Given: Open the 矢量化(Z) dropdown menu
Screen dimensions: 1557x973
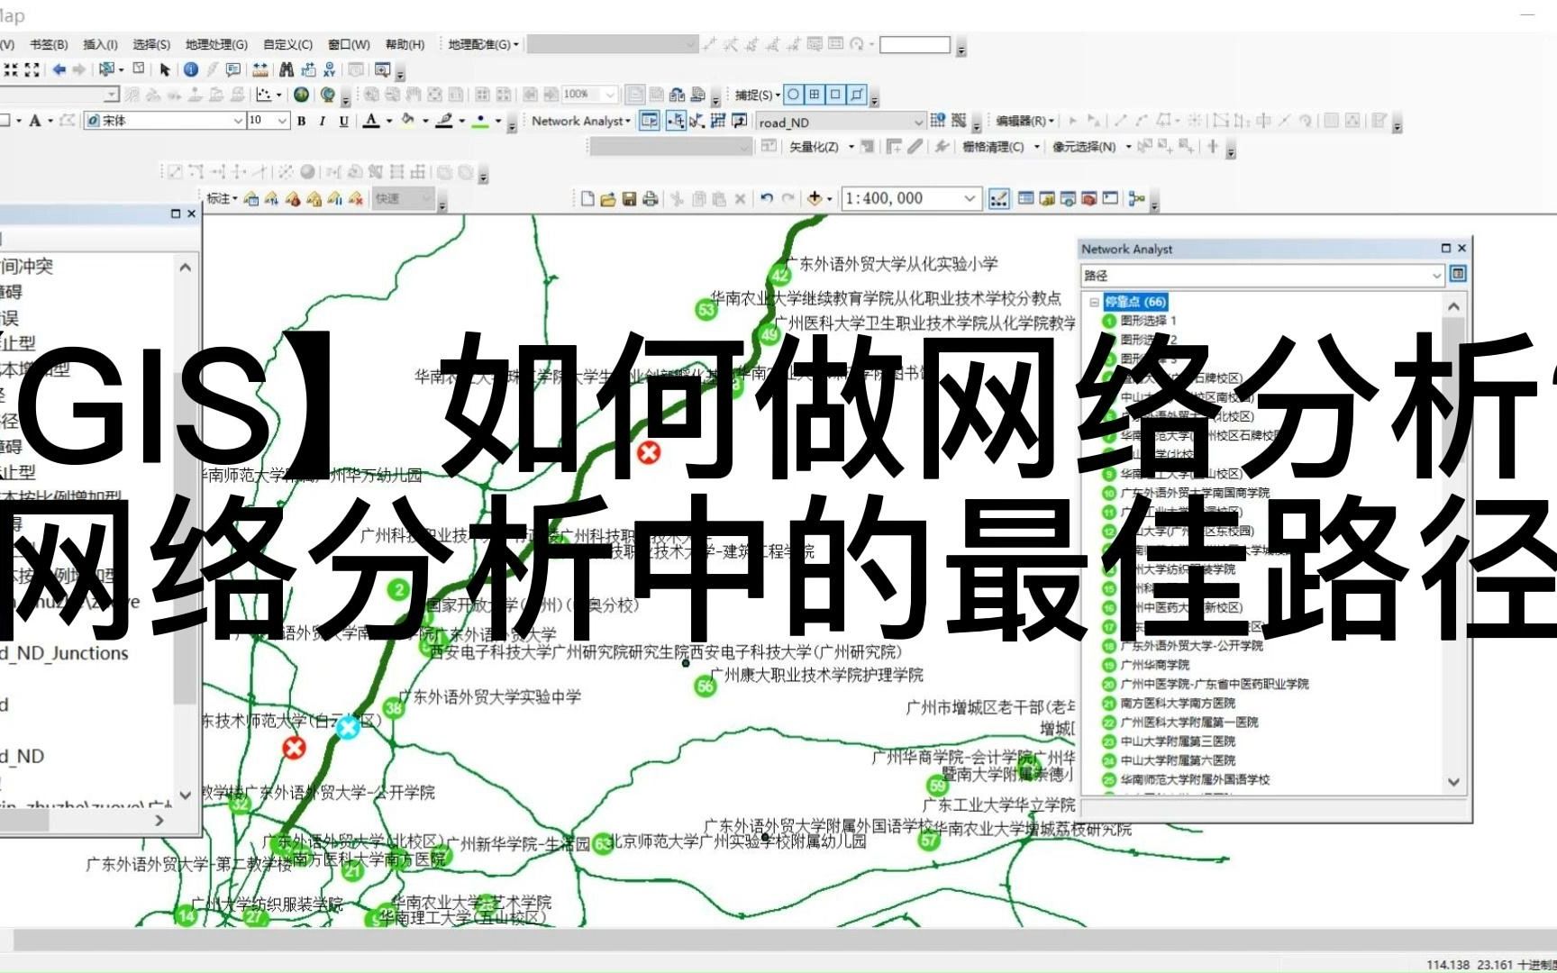Looking at the screenshot, I should 851,148.
